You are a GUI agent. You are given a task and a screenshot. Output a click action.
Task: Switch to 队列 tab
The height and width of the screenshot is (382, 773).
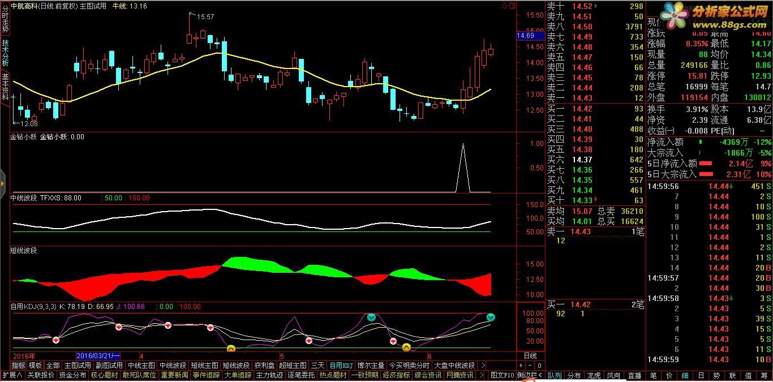(x=555, y=375)
